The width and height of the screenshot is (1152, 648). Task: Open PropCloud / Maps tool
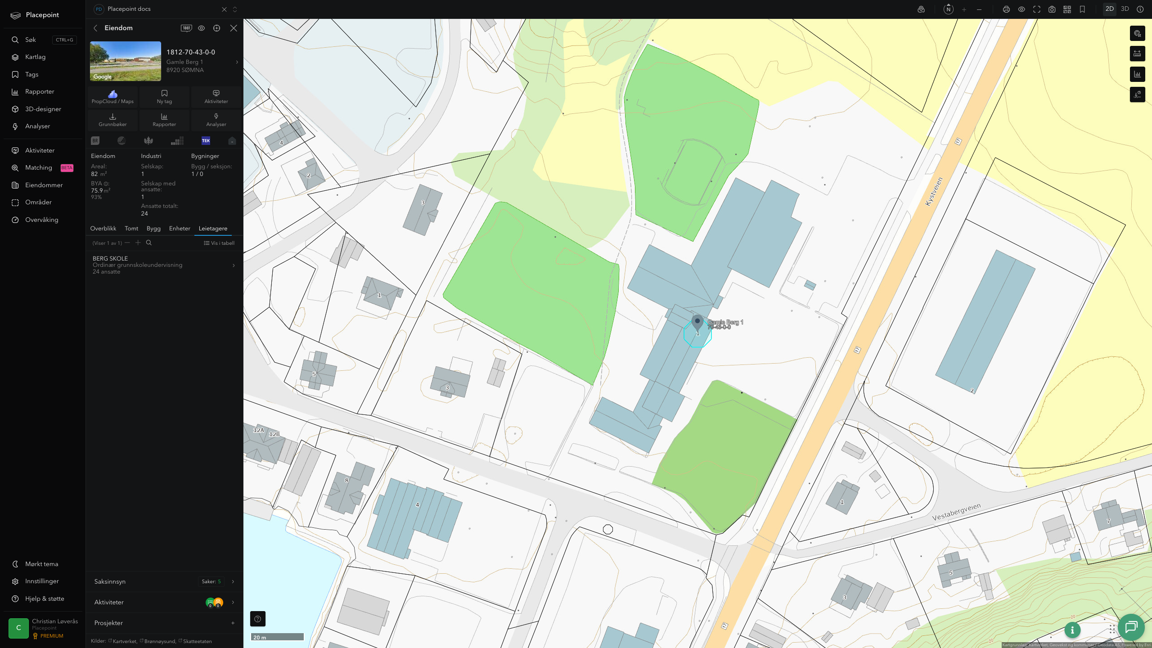[112, 97]
